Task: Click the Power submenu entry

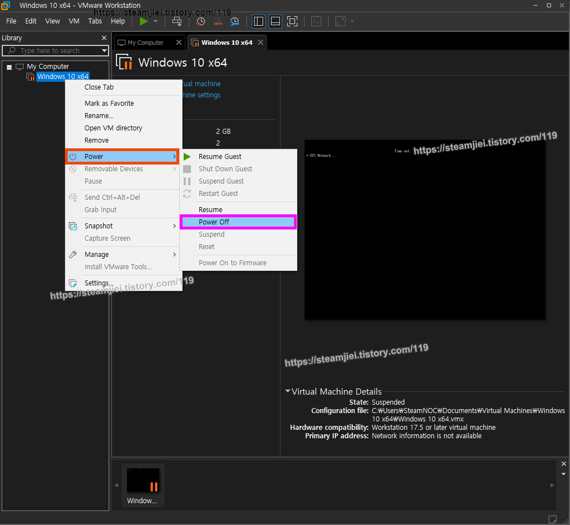Action: coord(123,157)
